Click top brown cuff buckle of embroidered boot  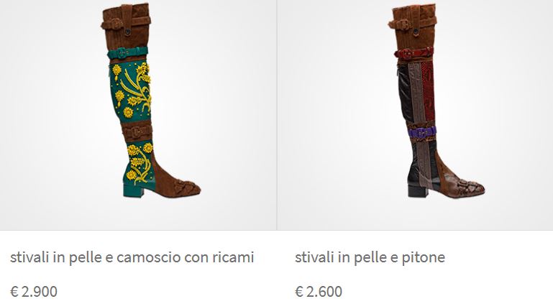tap(114, 24)
